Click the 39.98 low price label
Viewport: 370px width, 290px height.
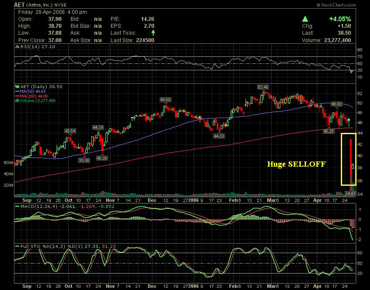pyautogui.click(x=84, y=160)
